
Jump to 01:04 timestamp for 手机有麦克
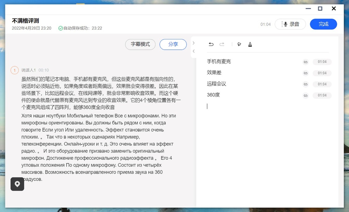322,62
